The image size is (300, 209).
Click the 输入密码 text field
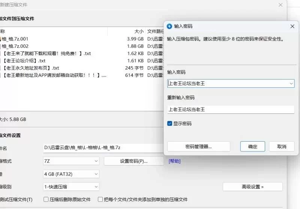tap(231, 84)
